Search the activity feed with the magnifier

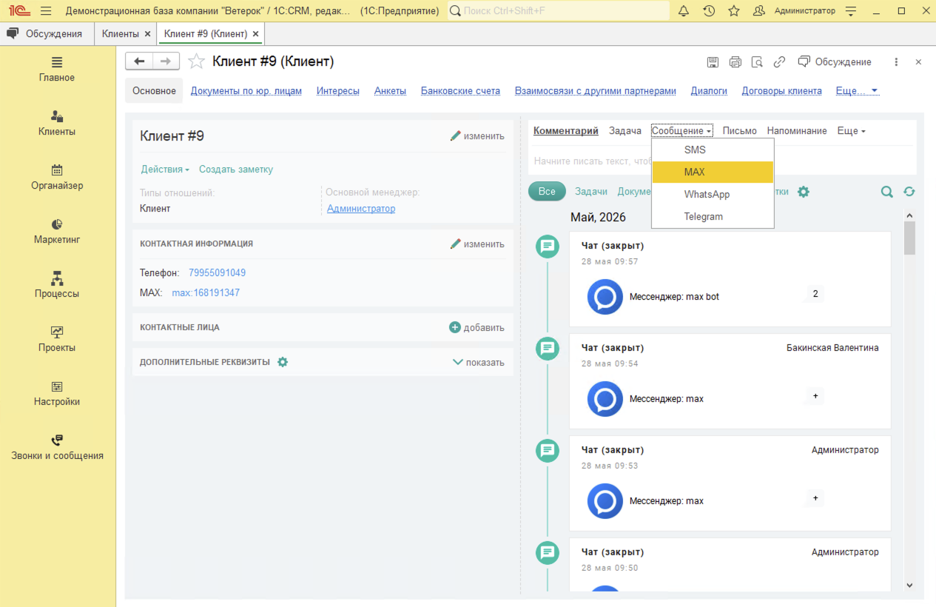pyautogui.click(x=887, y=192)
